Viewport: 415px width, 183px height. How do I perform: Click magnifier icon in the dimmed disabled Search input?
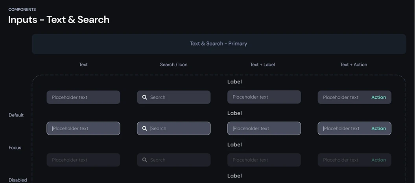pyautogui.click(x=144, y=160)
